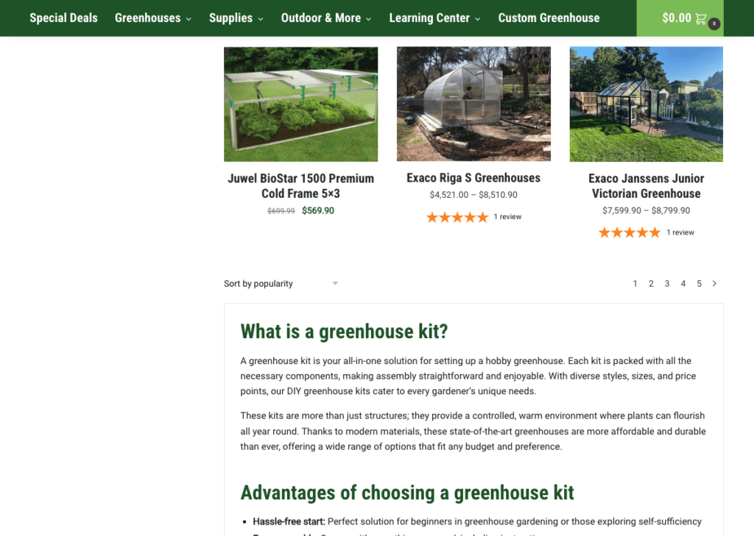Open the Janssens Junior Victorian greenhouse photo
This screenshot has width=754, height=536.
pos(646,104)
